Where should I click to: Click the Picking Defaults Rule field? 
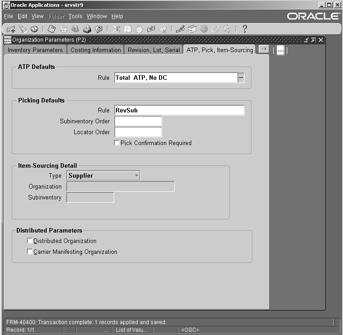(179, 110)
